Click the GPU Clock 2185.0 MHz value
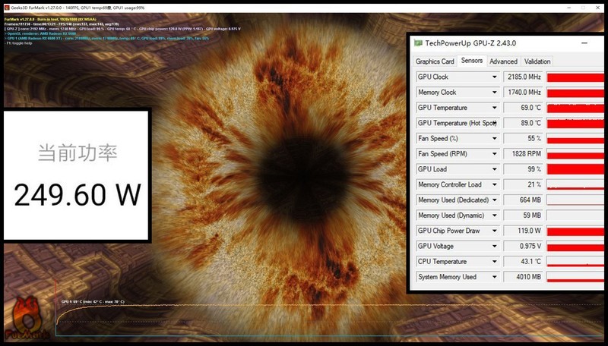Viewport: 608px width, 346px height. pos(524,77)
